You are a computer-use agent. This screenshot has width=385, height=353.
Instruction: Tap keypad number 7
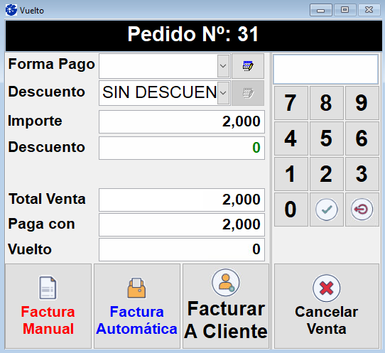pos(291,103)
